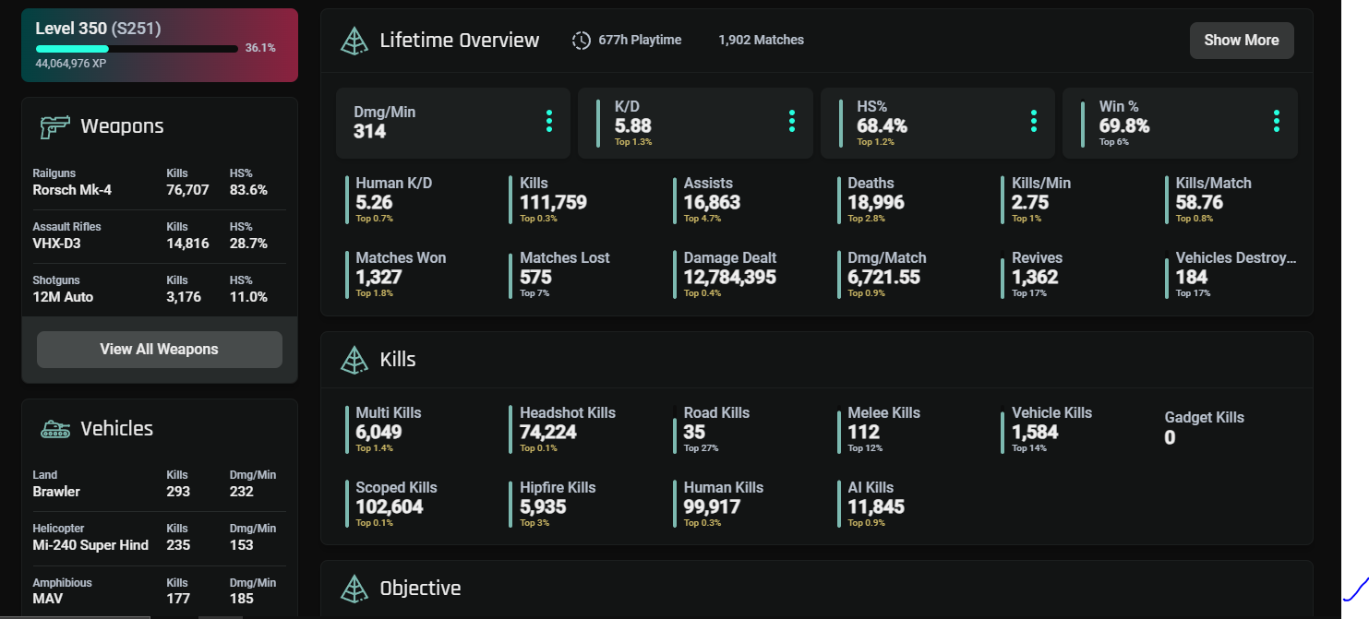Open three-dot menu on K/D card
The image size is (1369, 619).
pos(792,121)
